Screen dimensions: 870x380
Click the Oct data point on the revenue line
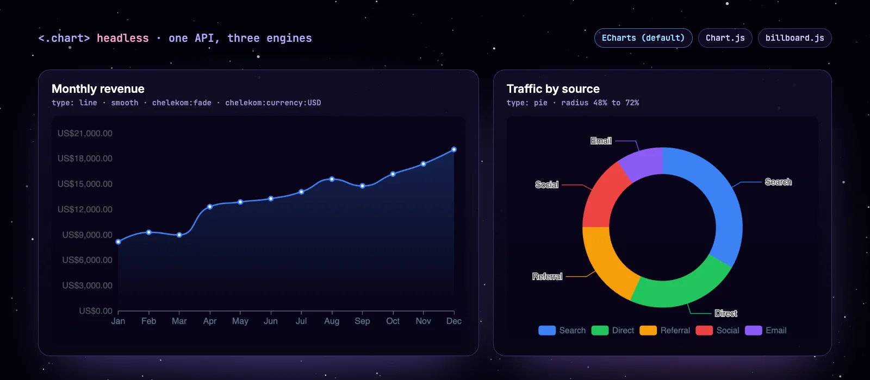point(393,174)
